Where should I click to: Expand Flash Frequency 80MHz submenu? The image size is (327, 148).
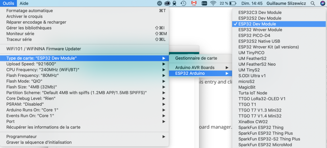(x=84, y=75)
